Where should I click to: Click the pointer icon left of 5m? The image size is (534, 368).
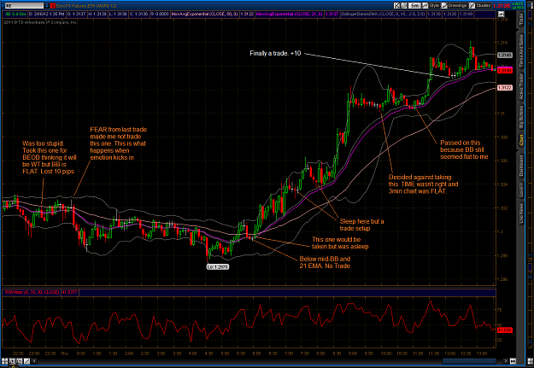[396, 5]
